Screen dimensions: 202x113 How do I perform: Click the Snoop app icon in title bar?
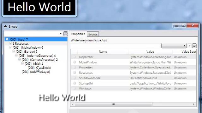coord(5,26)
